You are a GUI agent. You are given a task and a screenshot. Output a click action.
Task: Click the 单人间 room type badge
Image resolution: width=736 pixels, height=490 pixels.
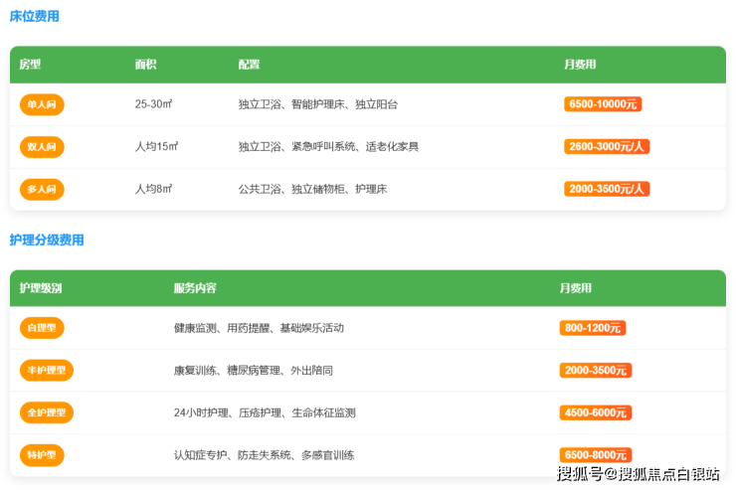[42, 104]
